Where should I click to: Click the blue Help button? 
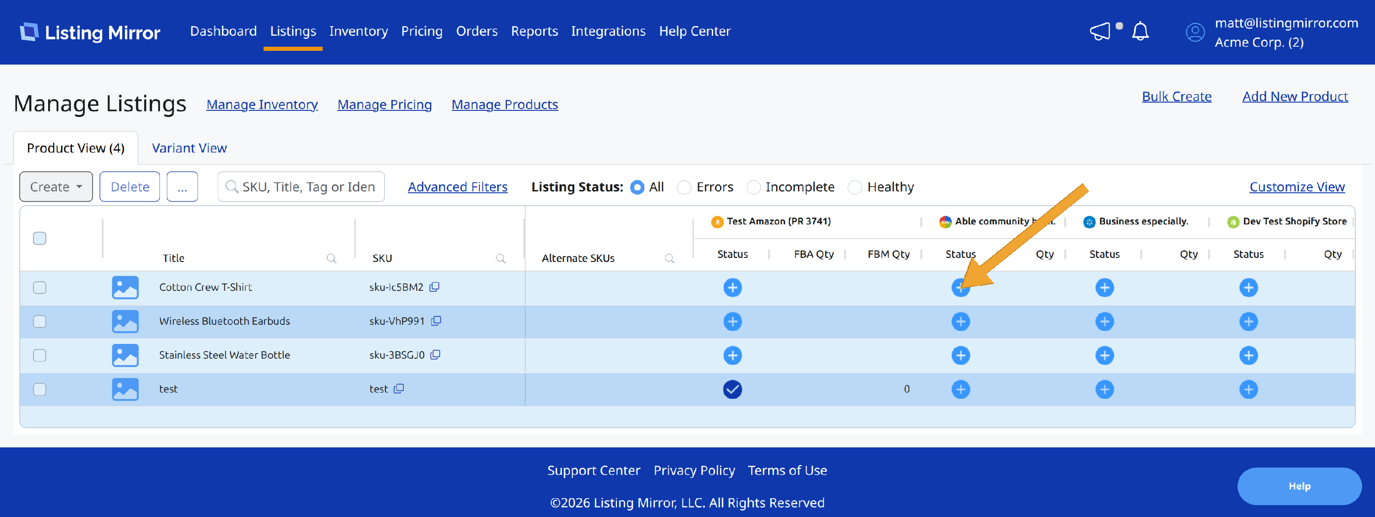coord(1299,486)
